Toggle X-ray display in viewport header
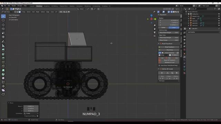The height and width of the screenshot is (124, 221). 169,12
